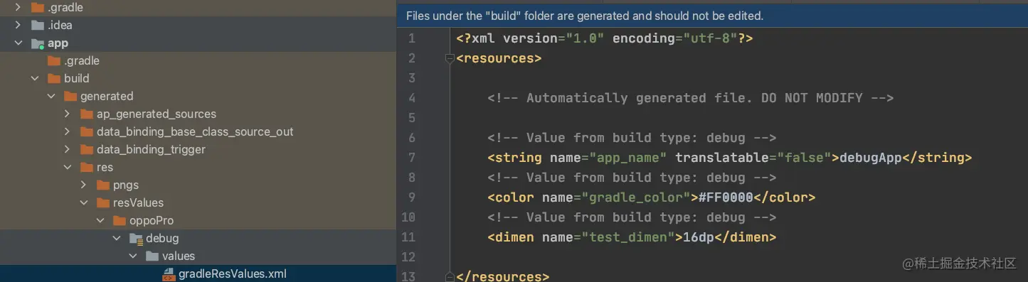The height and width of the screenshot is (282, 1028).
Task: Click the values folder icon
Action: (152, 256)
